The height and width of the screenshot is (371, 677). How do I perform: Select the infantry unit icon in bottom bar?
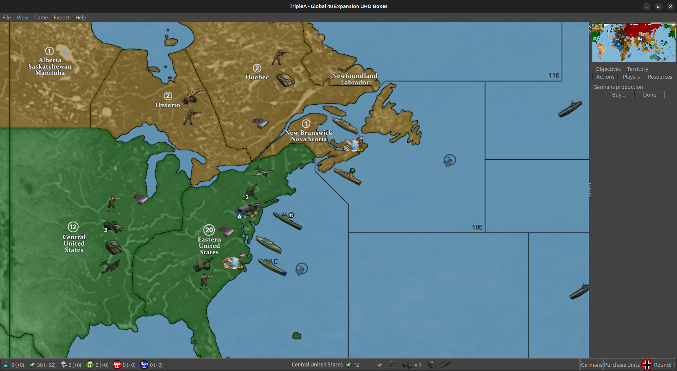click(x=392, y=365)
